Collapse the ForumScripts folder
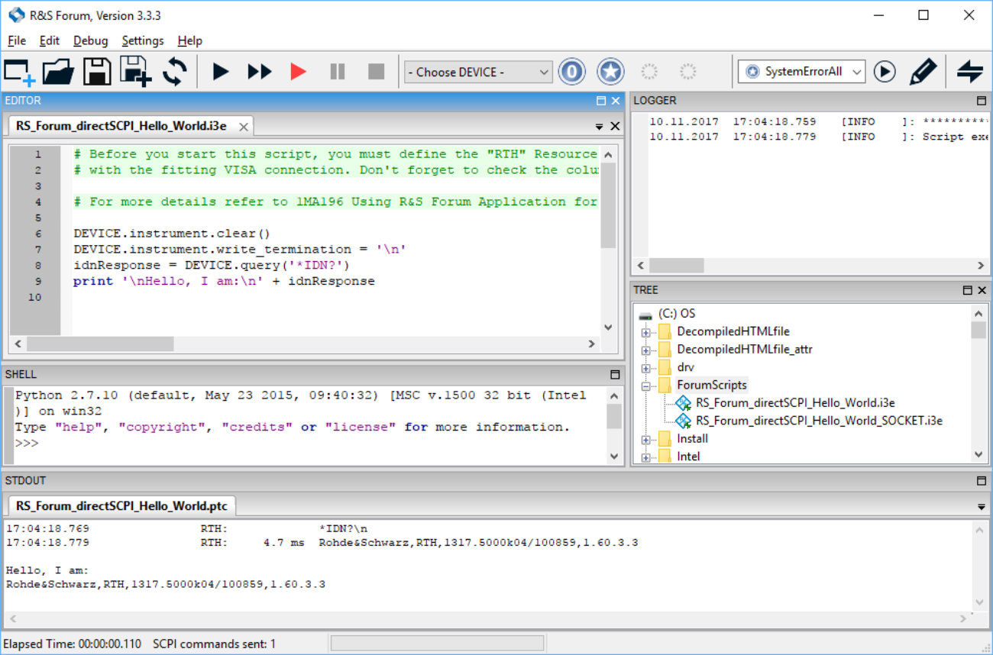This screenshot has width=993, height=655. click(x=646, y=386)
